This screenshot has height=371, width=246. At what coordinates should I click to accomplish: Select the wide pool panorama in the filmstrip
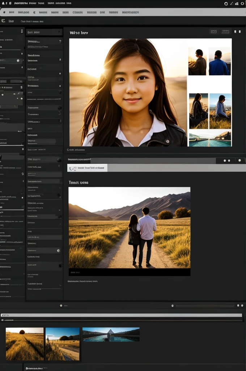pos(111,334)
